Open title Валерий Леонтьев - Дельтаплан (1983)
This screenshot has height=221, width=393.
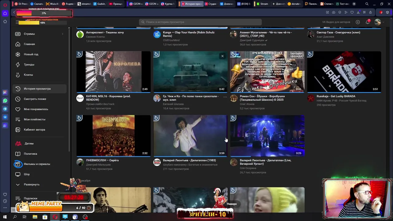189,160
